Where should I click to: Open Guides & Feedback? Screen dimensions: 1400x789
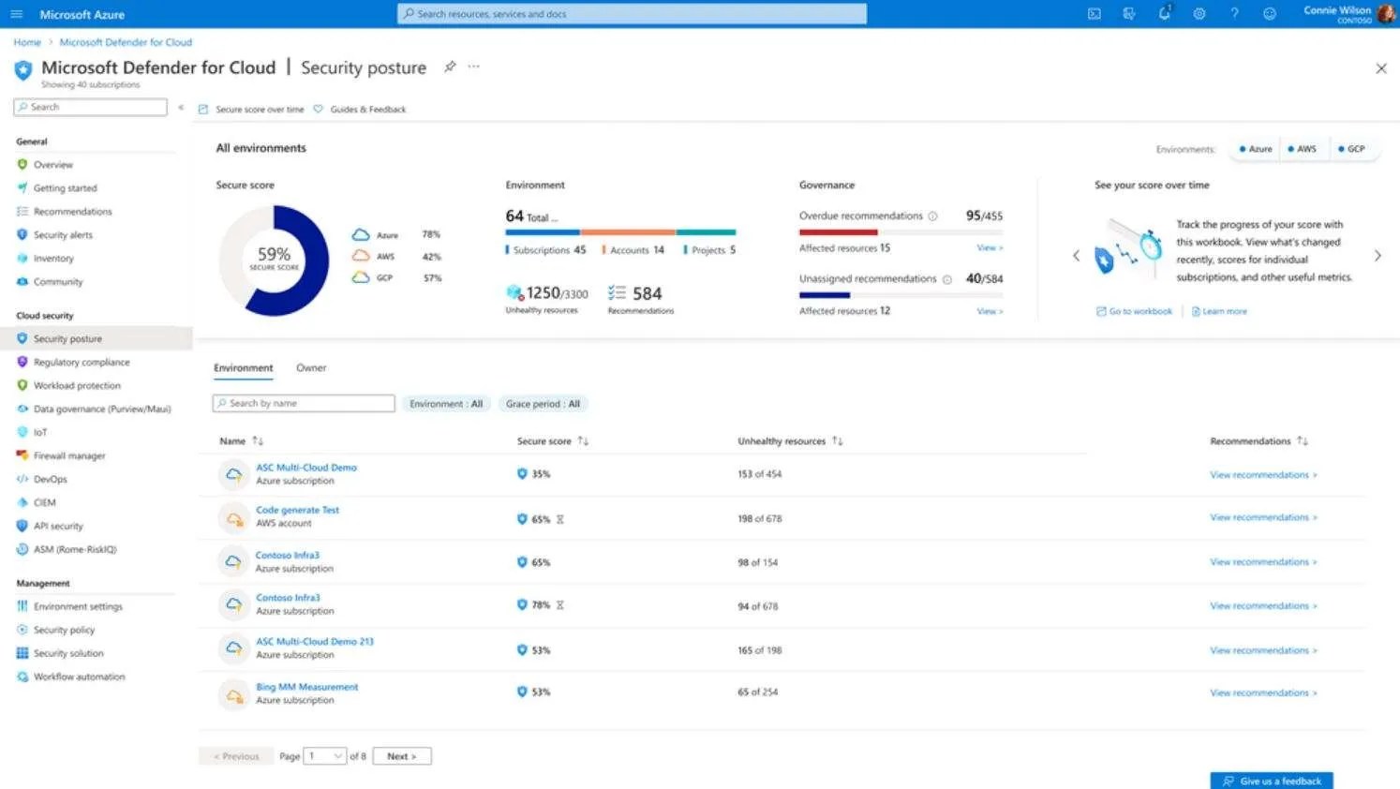pyautogui.click(x=360, y=110)
